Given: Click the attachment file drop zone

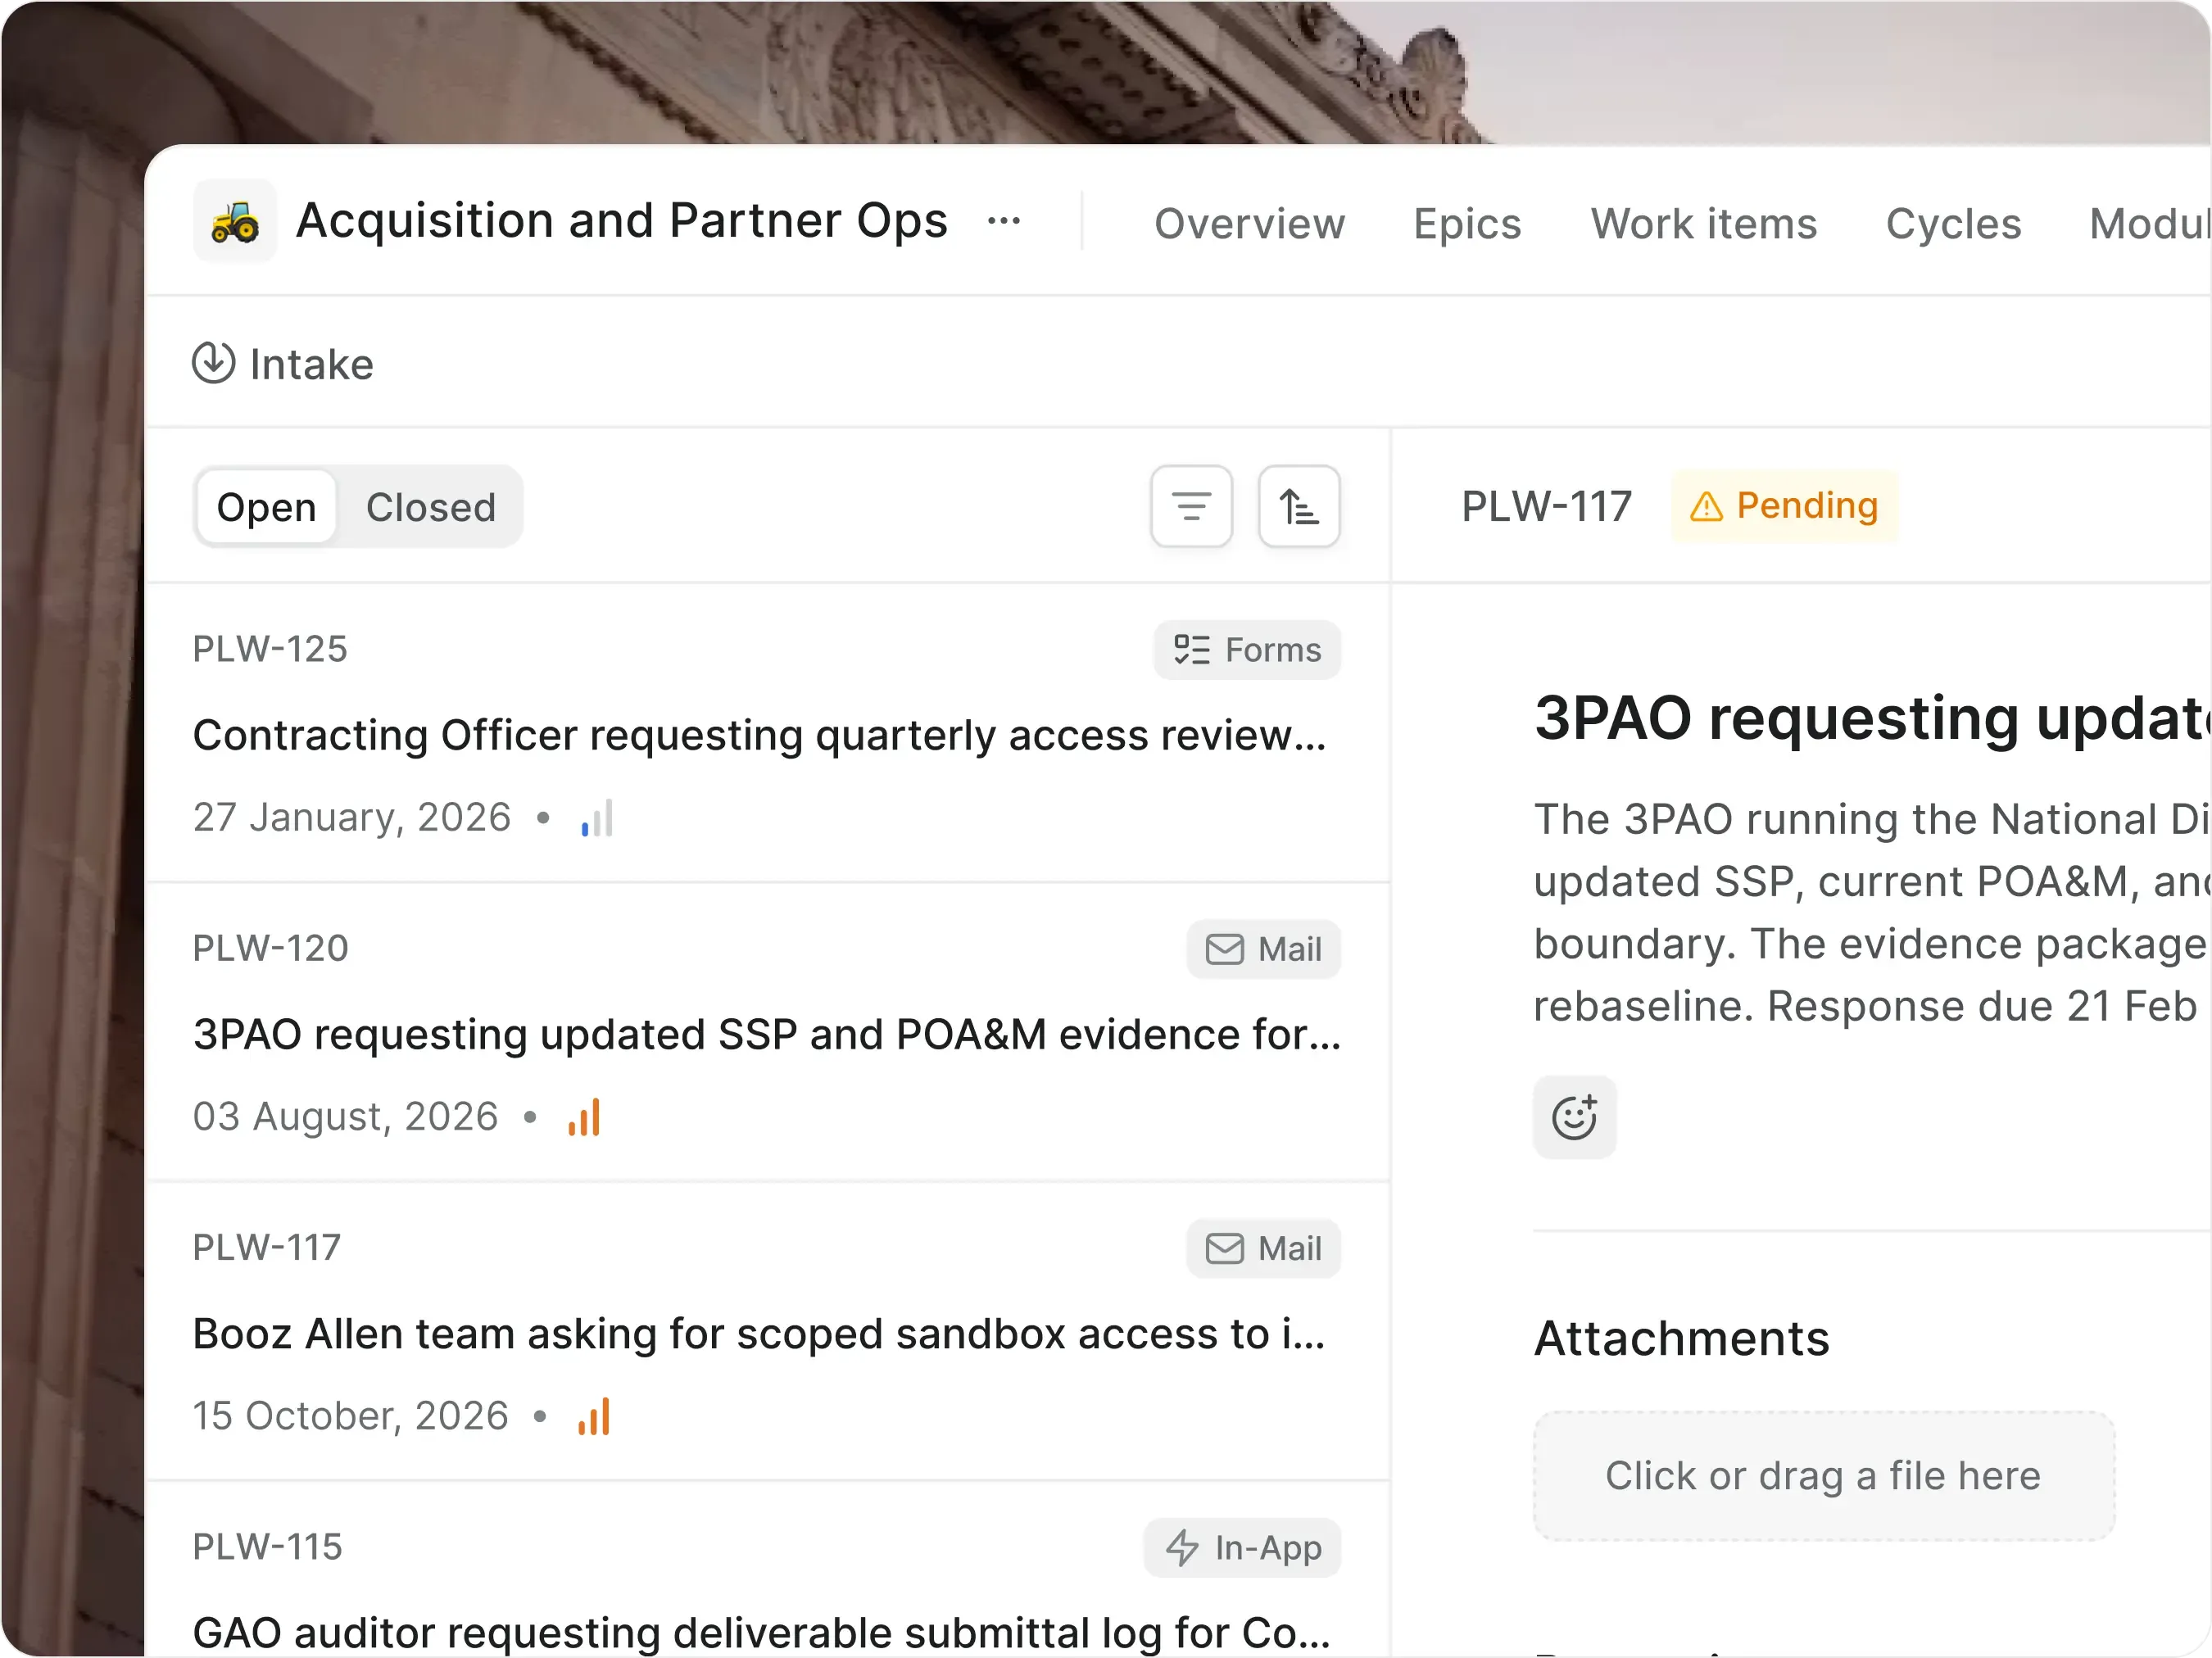Looking at the screenshot, I should point(1823,1475).
